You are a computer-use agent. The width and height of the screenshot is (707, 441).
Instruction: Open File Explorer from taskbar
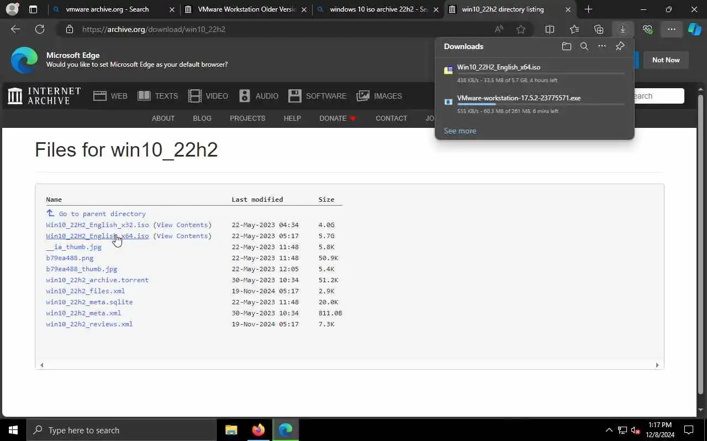tap(231, 430)
